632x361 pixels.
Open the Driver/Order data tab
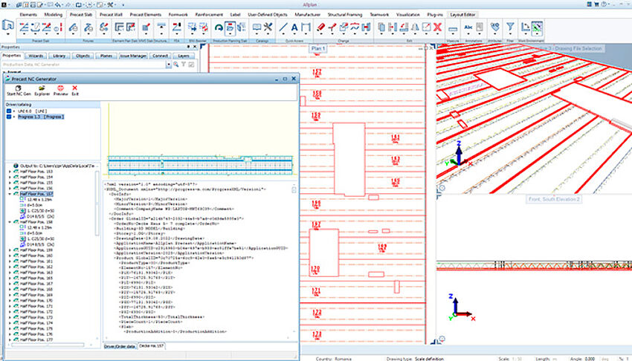pyautogui.click(x=119, y=346)
